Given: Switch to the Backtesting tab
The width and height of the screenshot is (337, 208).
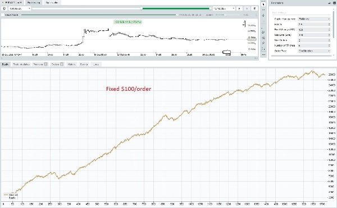Looking at the screenshot, I should 34,3.
